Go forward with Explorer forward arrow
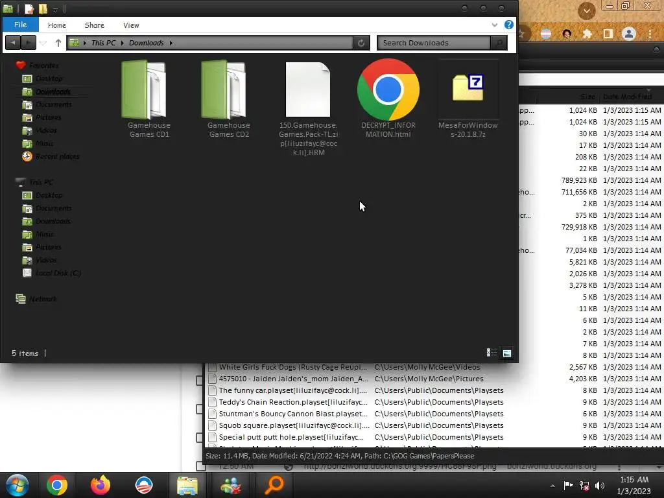The image size is (664, 498). [x=28, y=42]
